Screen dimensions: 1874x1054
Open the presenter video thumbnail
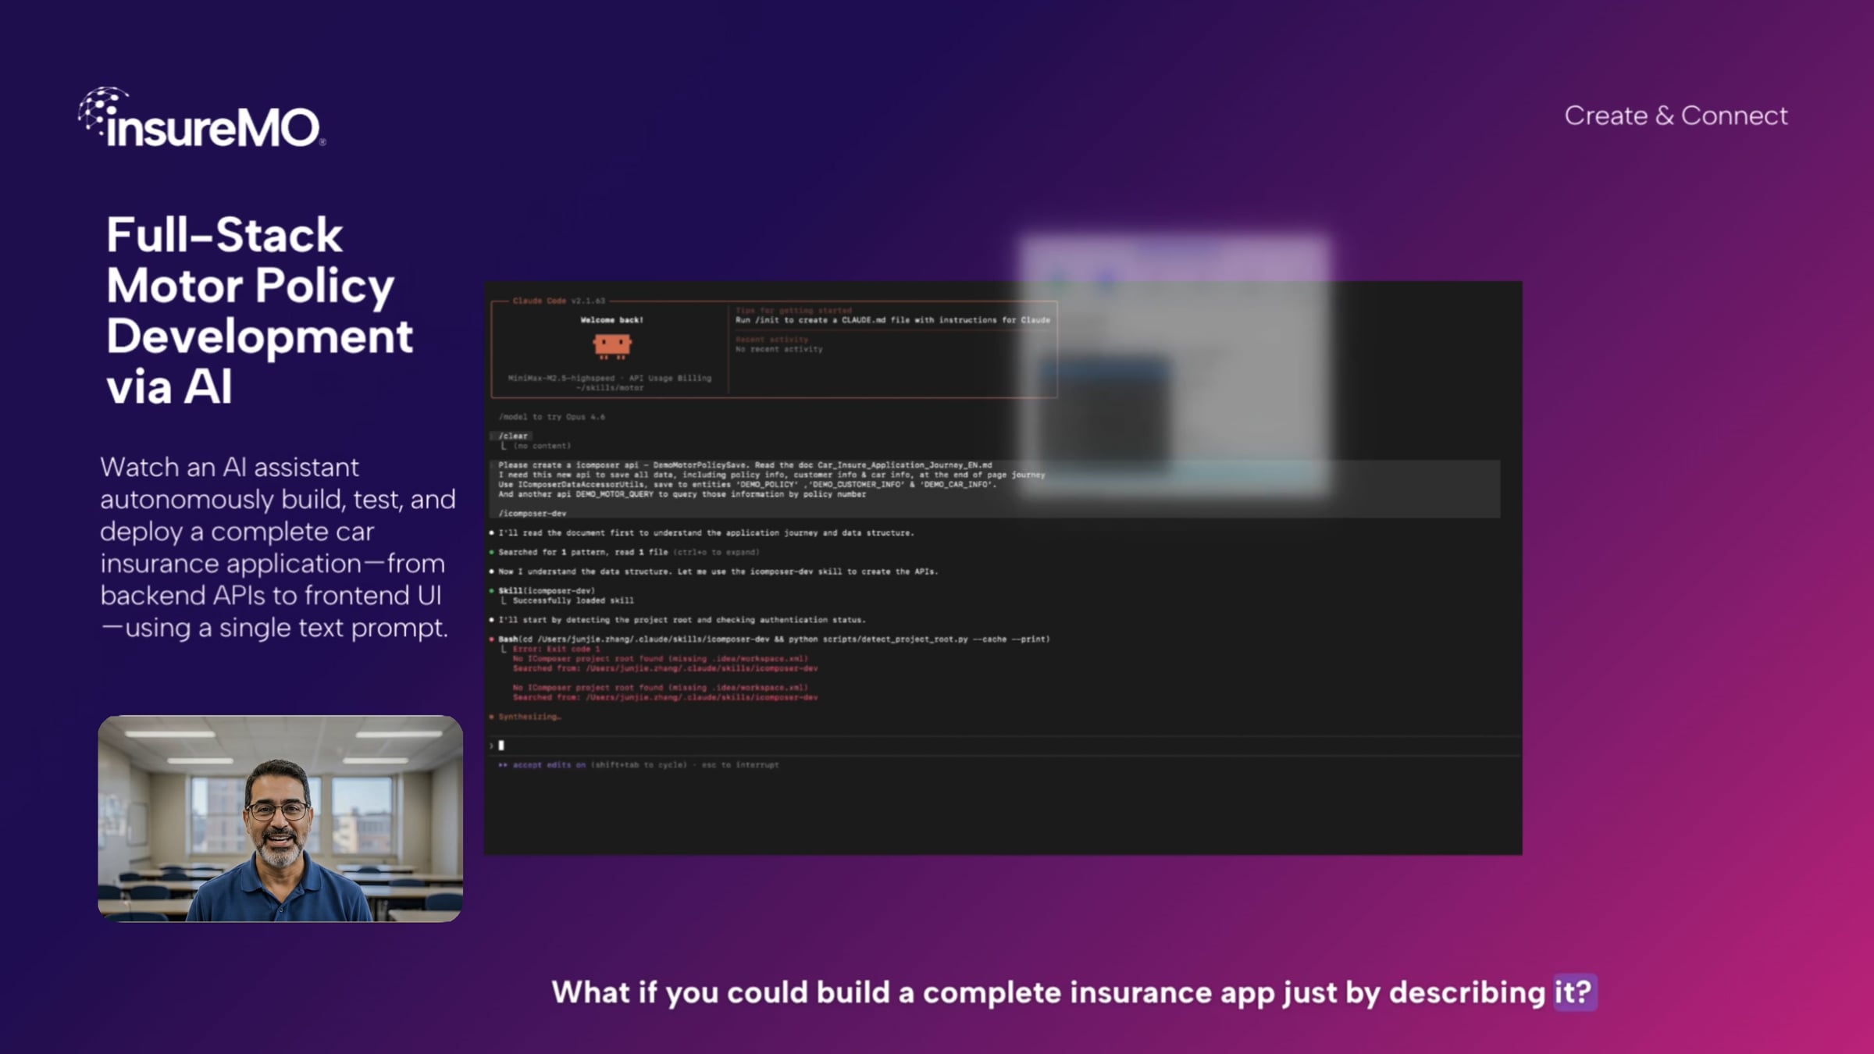click(280, 818)
